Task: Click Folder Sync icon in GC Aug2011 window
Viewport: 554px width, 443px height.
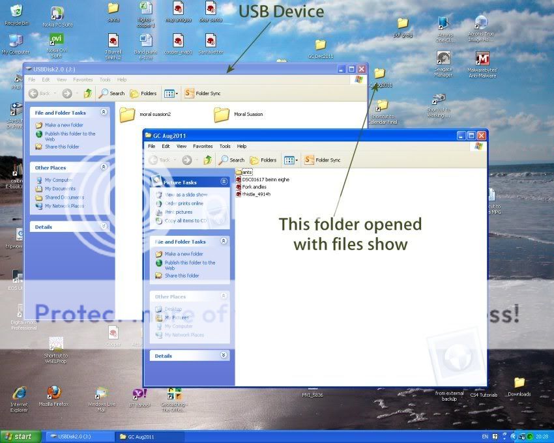Action: [x=309, y=160]
